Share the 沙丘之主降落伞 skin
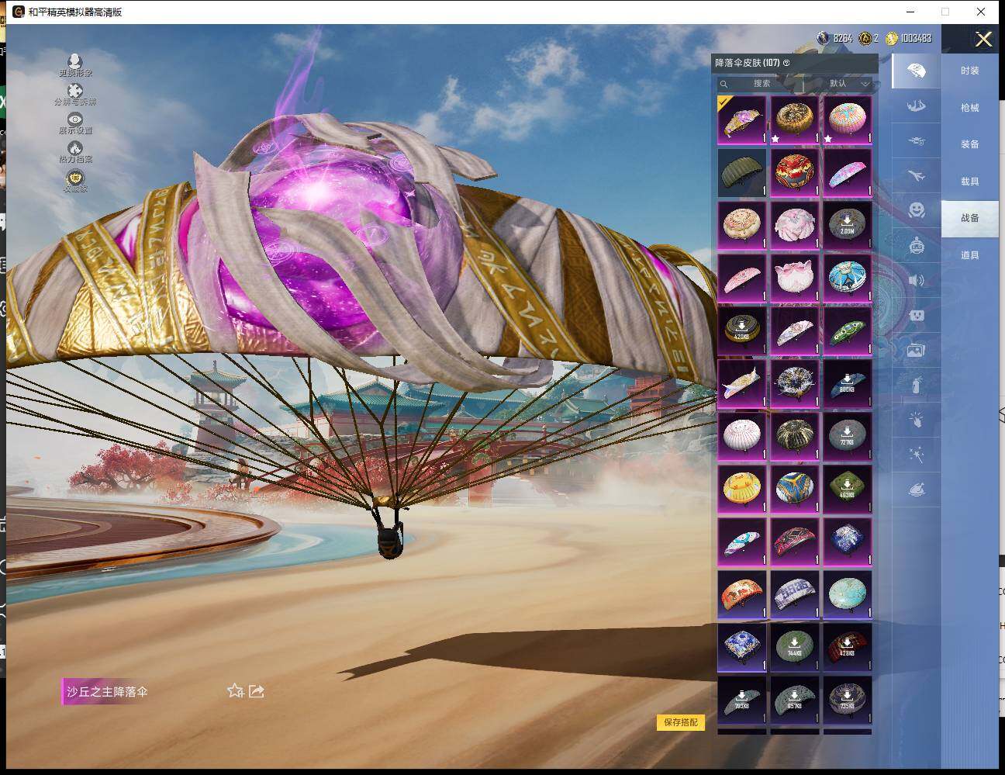This screenshot has height=775, width=1005. [257, 690]
